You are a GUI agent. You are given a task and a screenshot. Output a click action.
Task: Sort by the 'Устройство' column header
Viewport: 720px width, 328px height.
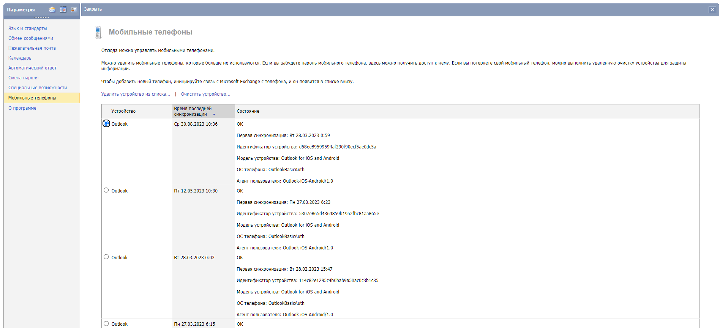point(123,111)
